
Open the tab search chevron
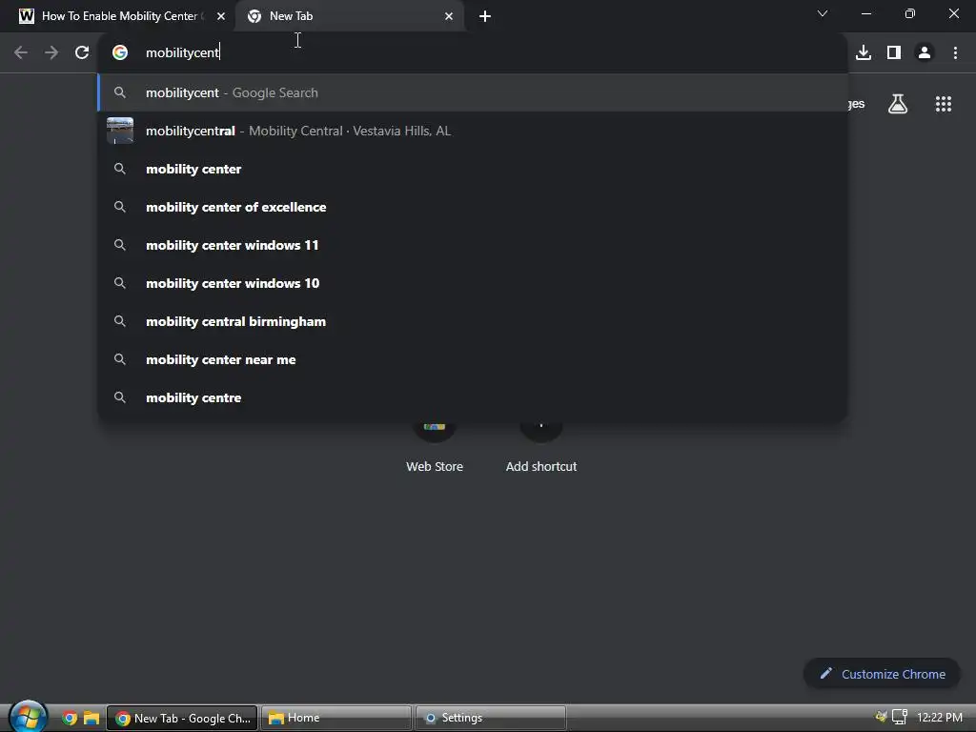[x=823, y=13]
